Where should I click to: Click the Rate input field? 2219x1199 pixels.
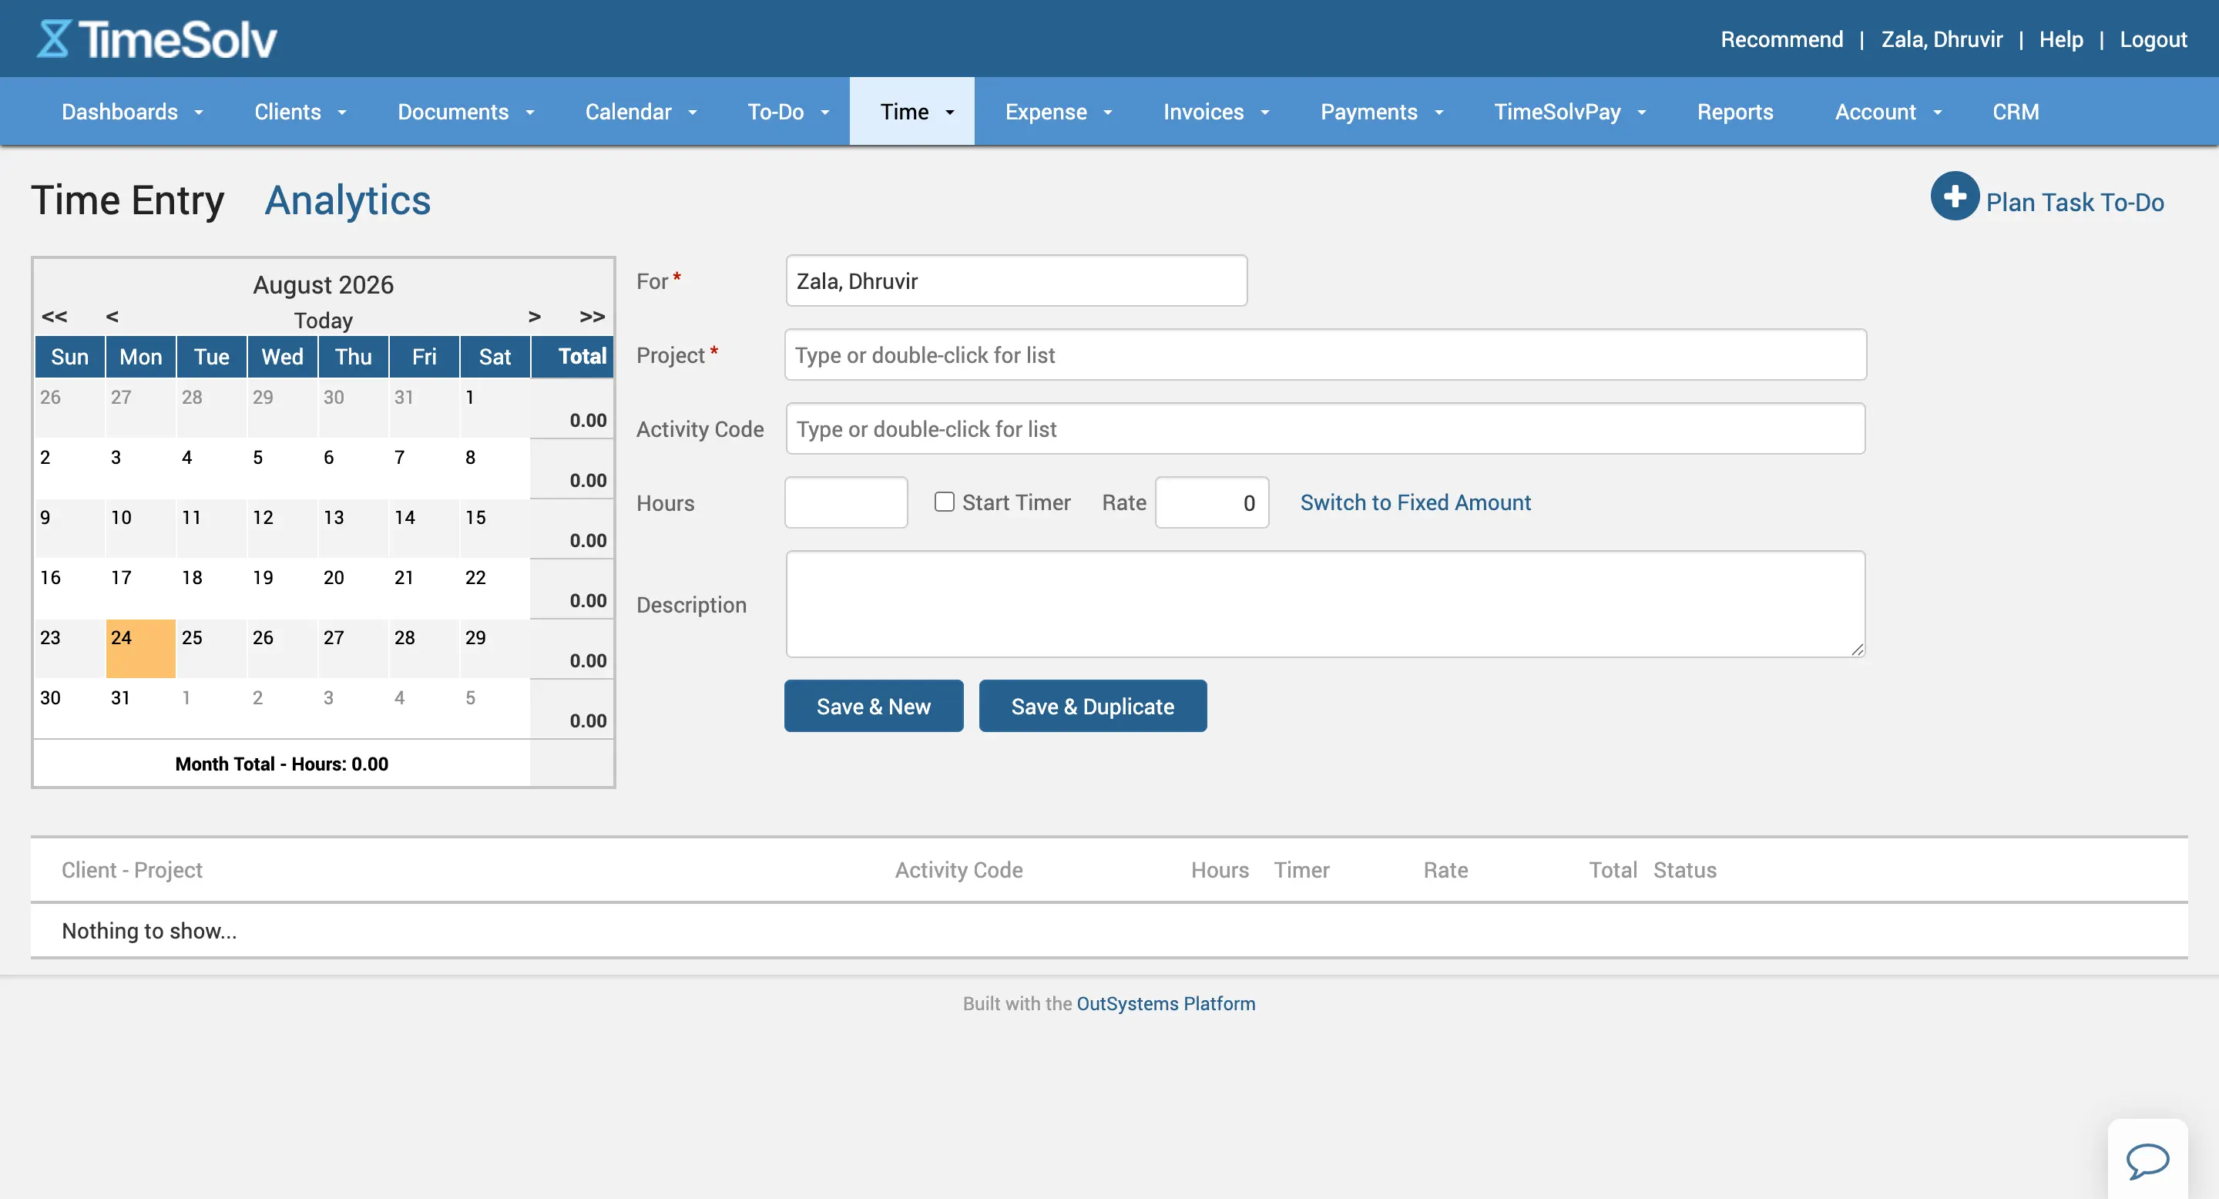pyautogui.click(x=1211, y=503)
